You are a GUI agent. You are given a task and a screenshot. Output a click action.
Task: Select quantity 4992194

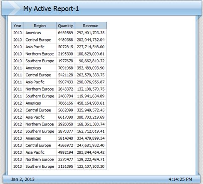[66, 152]
